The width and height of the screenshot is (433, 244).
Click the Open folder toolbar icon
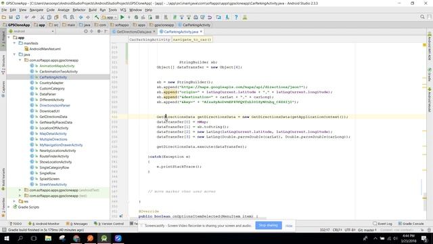click(x=4, y=17)
